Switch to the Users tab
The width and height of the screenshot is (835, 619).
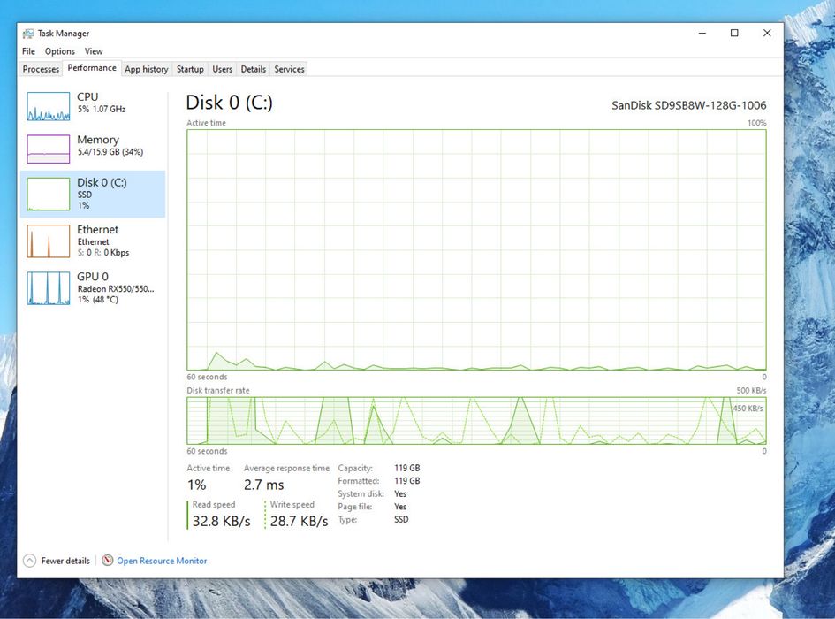[x=222, y=69]
